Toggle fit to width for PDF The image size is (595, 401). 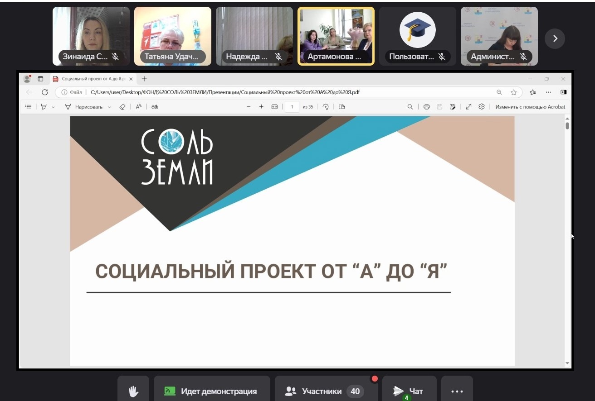click(274, 107)
